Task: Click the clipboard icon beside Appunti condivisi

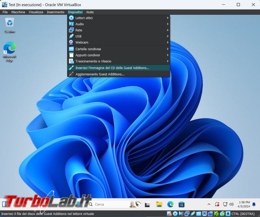Action: click(x=71, y=55)
